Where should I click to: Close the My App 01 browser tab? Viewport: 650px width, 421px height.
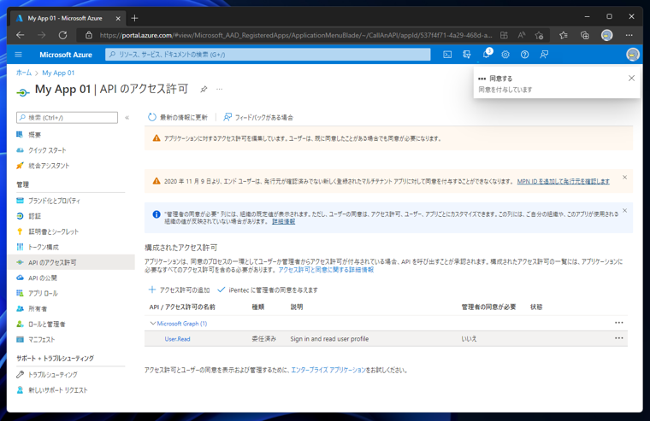click(x=118, y=18)
